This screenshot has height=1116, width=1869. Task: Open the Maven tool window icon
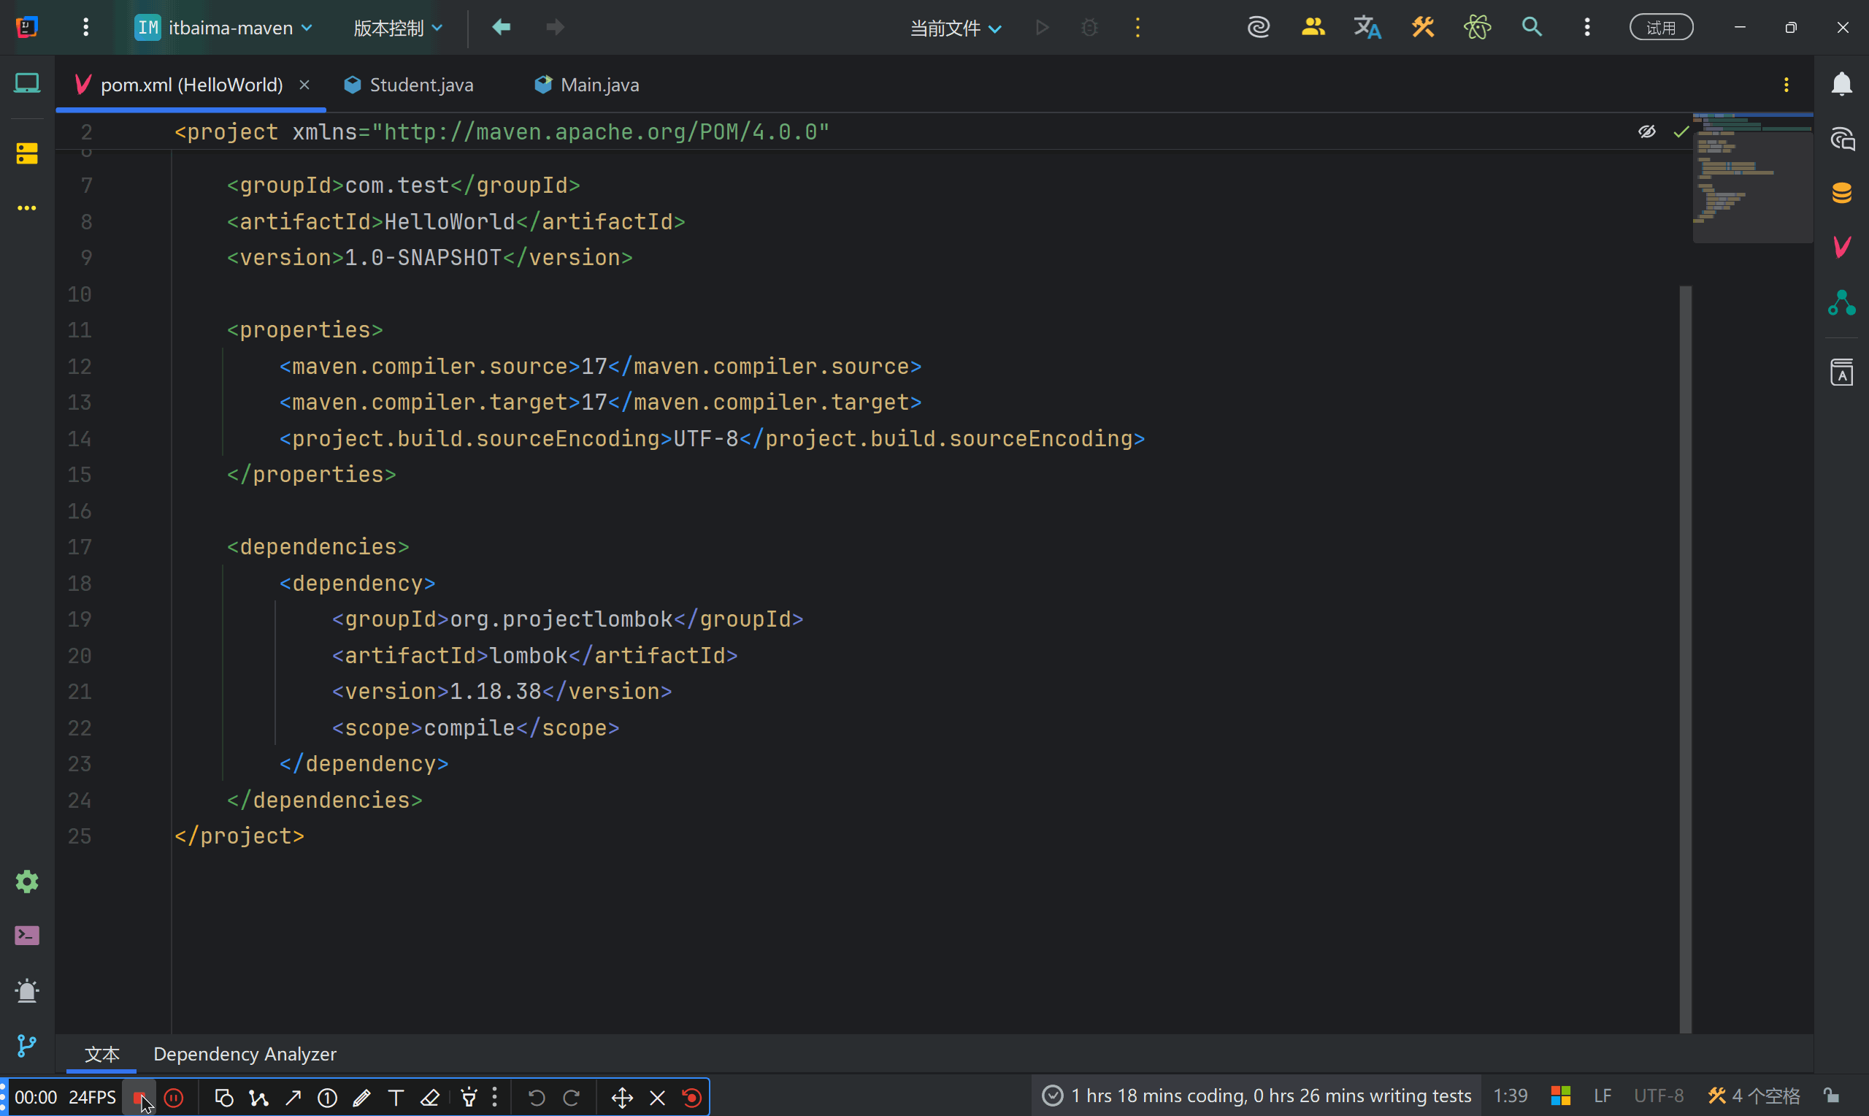coord(1841,247)
